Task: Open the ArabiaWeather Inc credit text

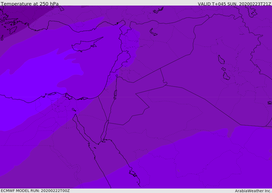Action: [253, 191]
